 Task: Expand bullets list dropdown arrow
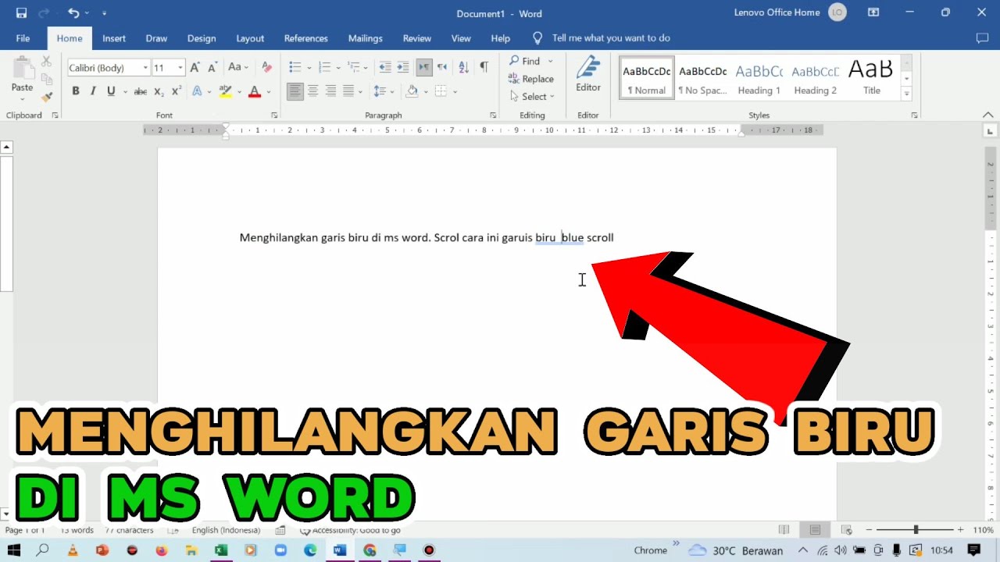coord(309,68)
